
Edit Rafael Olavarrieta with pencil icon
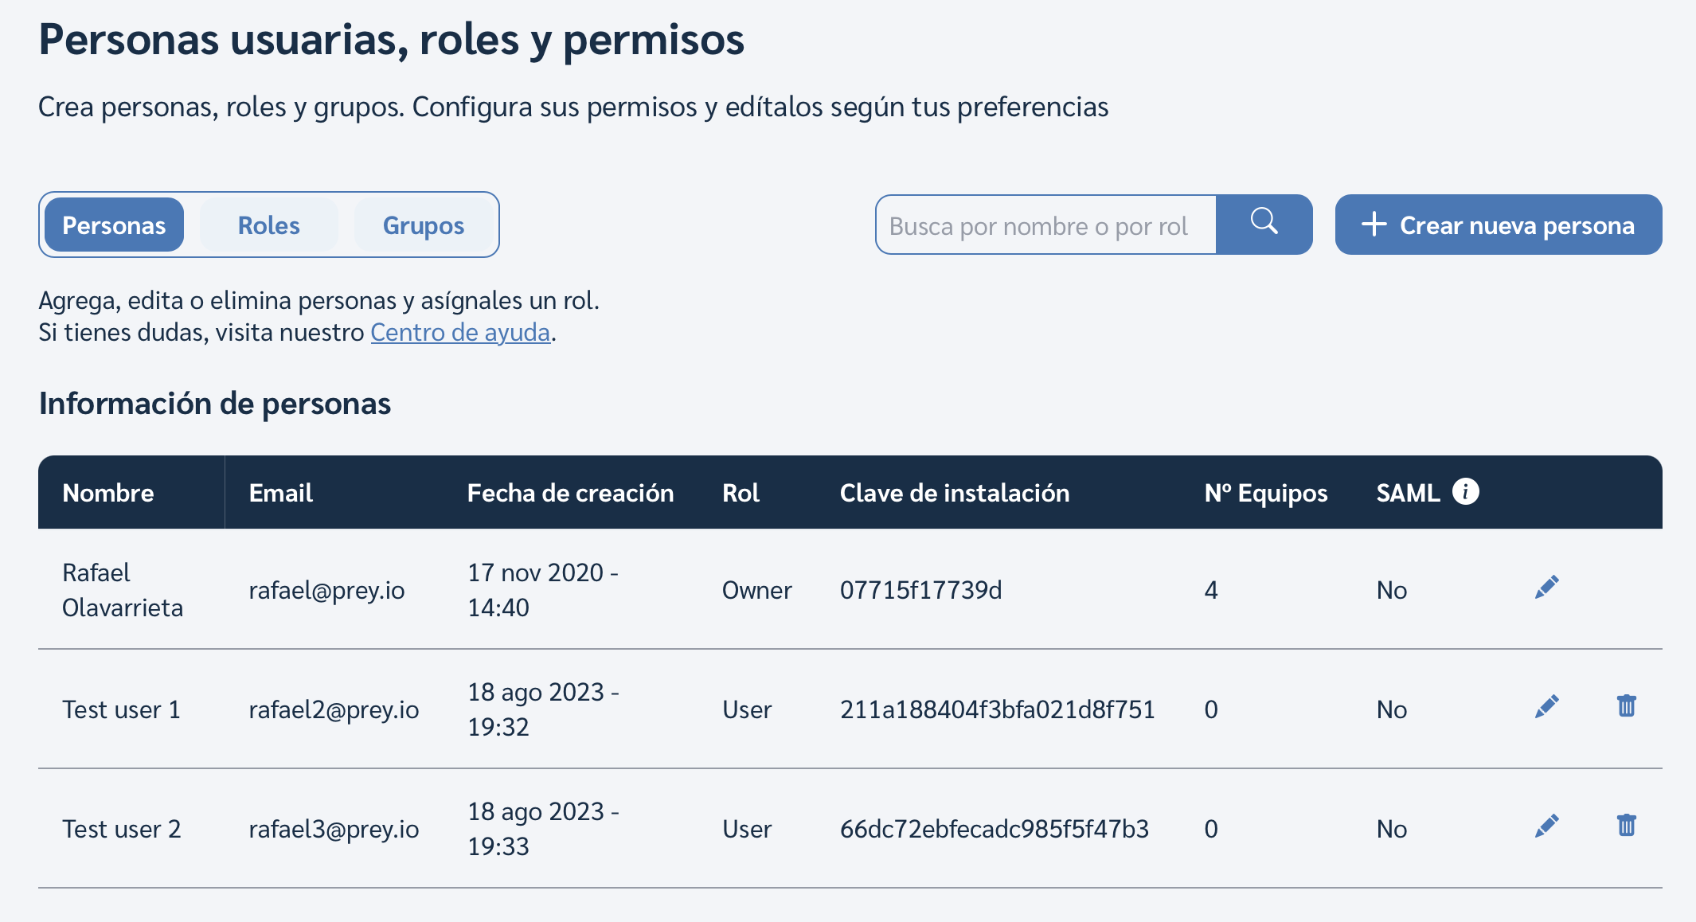(1546, 588)
